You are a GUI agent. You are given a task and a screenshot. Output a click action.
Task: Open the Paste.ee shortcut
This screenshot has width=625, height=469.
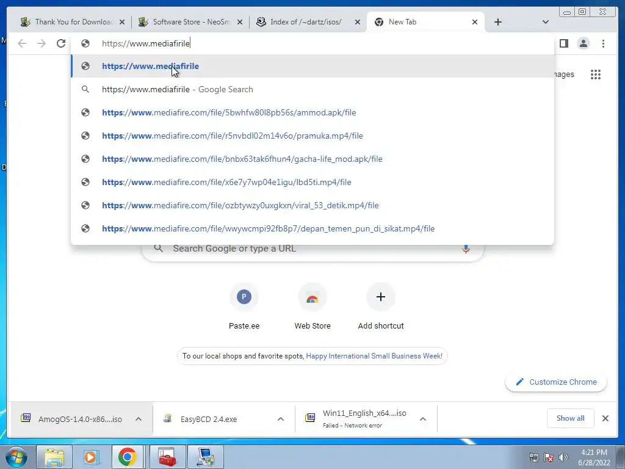pos(244,307)
